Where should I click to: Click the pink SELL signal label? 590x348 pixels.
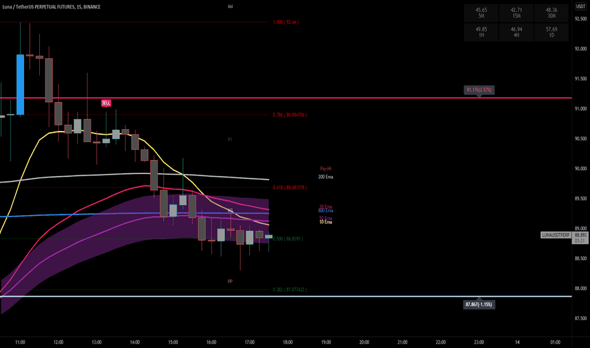click(x=106, y=103)
